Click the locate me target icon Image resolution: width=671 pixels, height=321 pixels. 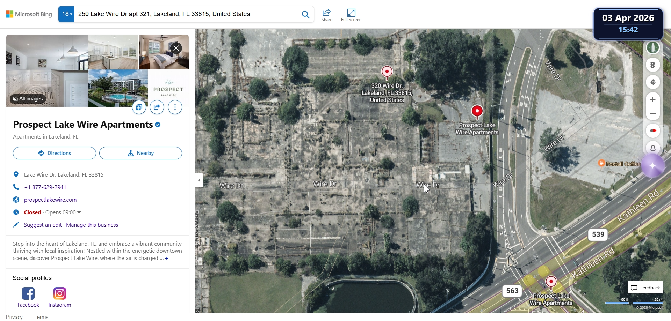pos(653,82)
